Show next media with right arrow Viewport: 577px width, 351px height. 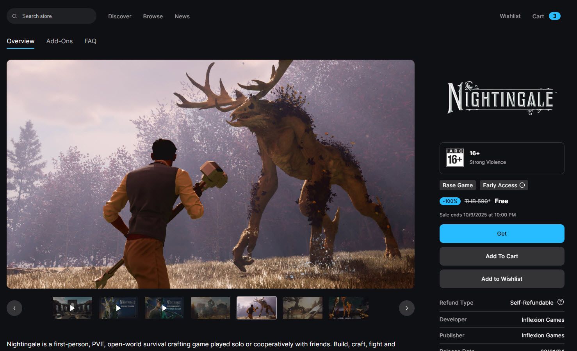[407, 308]
